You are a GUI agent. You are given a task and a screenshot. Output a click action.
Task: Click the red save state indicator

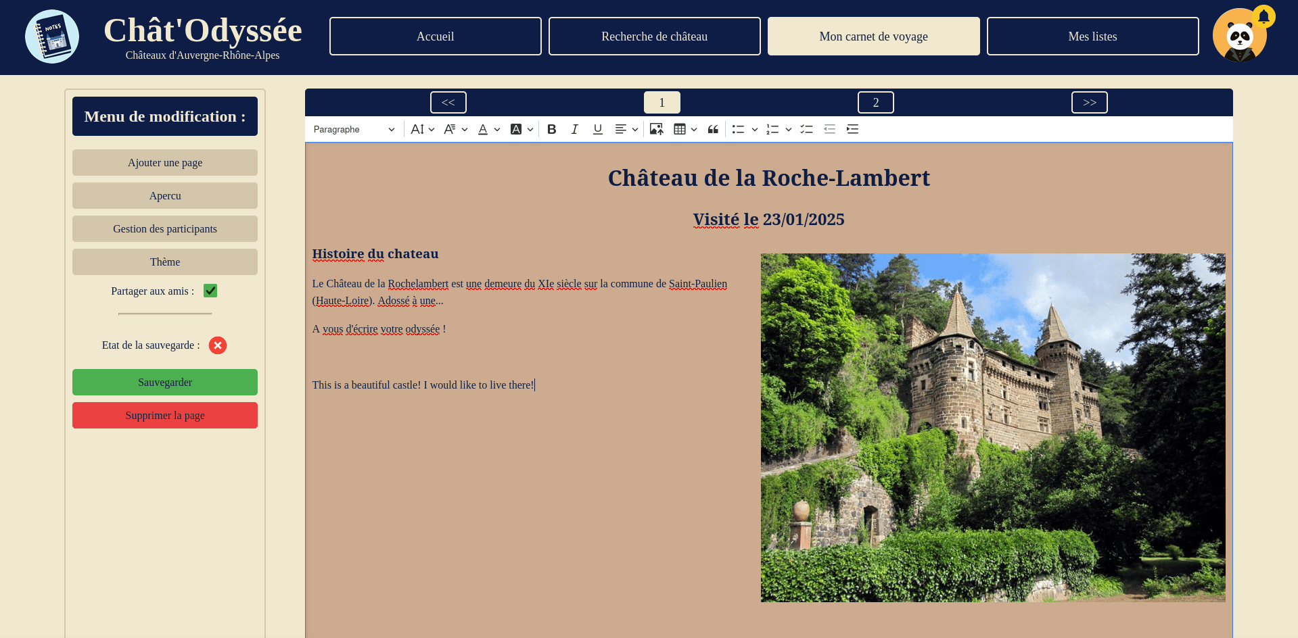[217, 345]
